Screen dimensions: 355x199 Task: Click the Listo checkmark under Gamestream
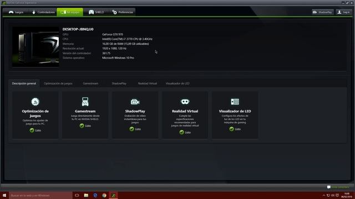point(82,125)
